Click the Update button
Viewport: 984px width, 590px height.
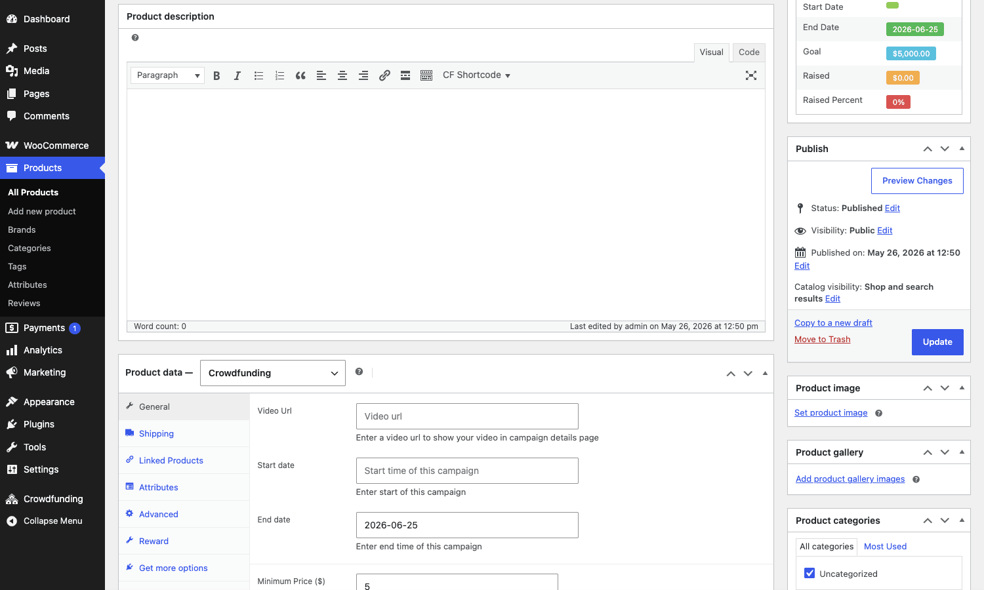pyautogui.click(x=937, y=342)
